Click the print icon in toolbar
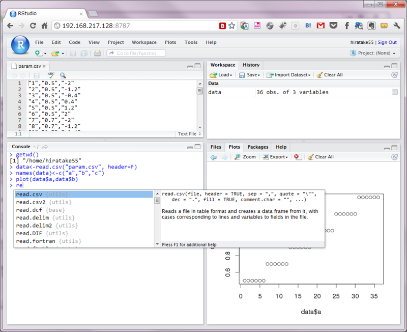Screen dimensions: 407x332 (x=97, y=53)
